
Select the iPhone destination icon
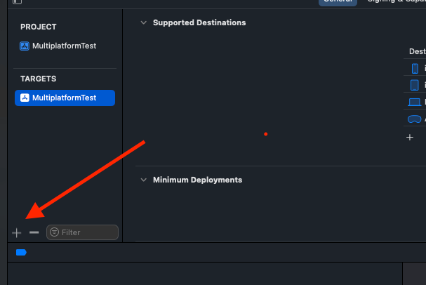415,69
